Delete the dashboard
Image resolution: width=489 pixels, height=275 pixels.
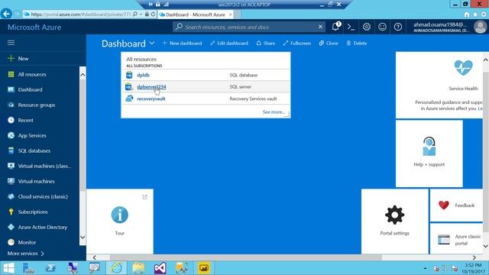[x=357, y=43]
